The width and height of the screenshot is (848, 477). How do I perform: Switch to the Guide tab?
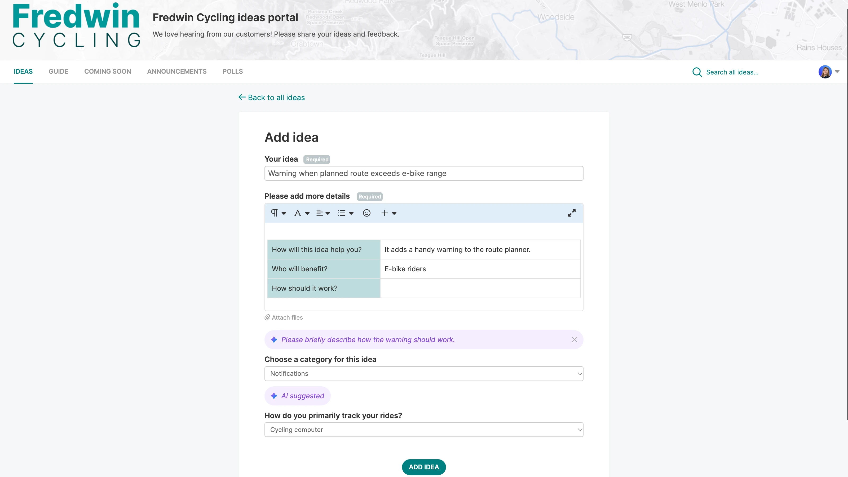[x=58, y=72]
